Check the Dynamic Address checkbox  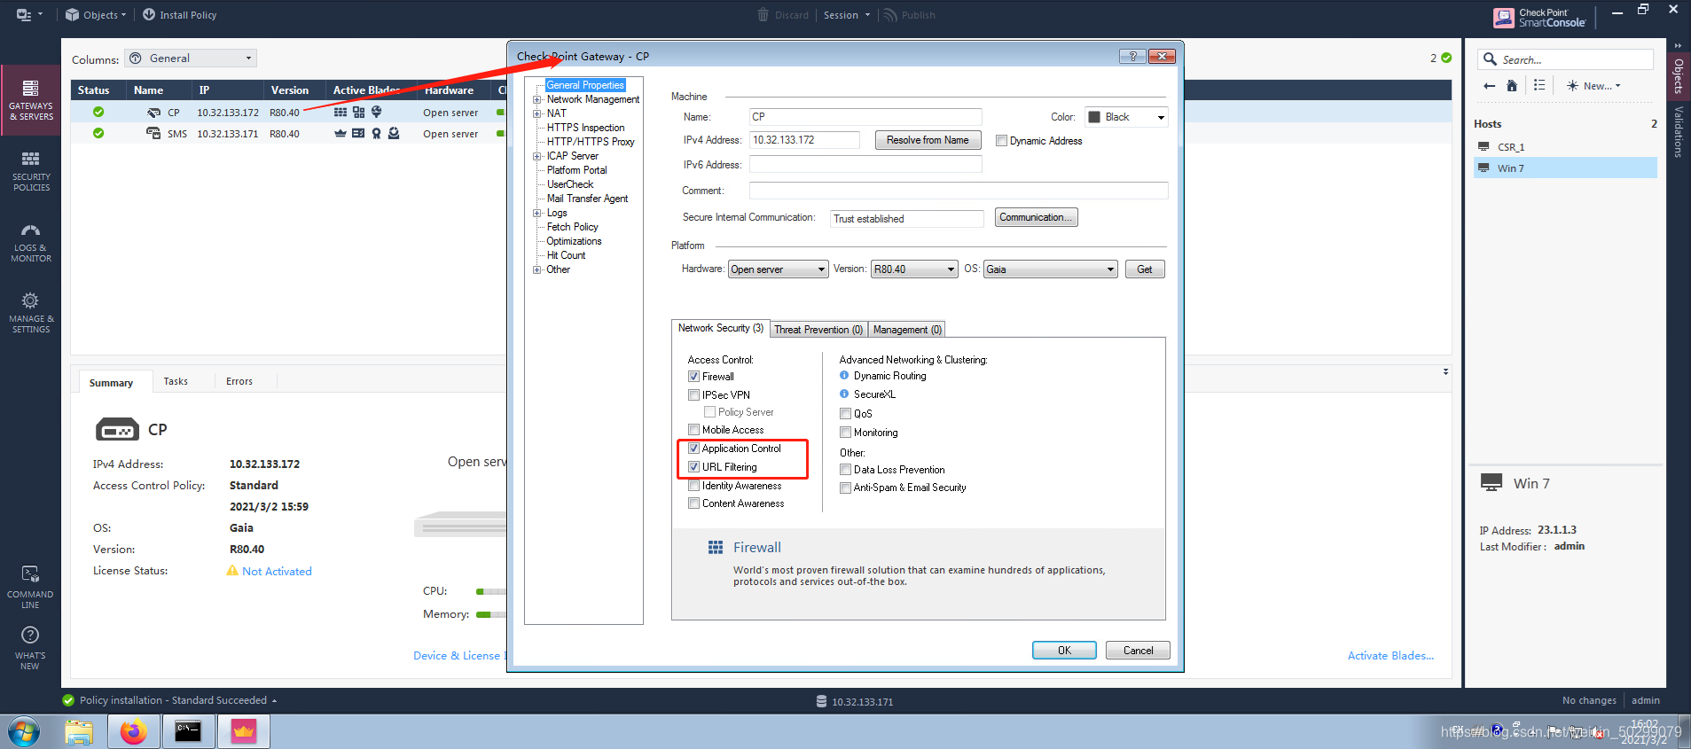[x=1002, y=141]
